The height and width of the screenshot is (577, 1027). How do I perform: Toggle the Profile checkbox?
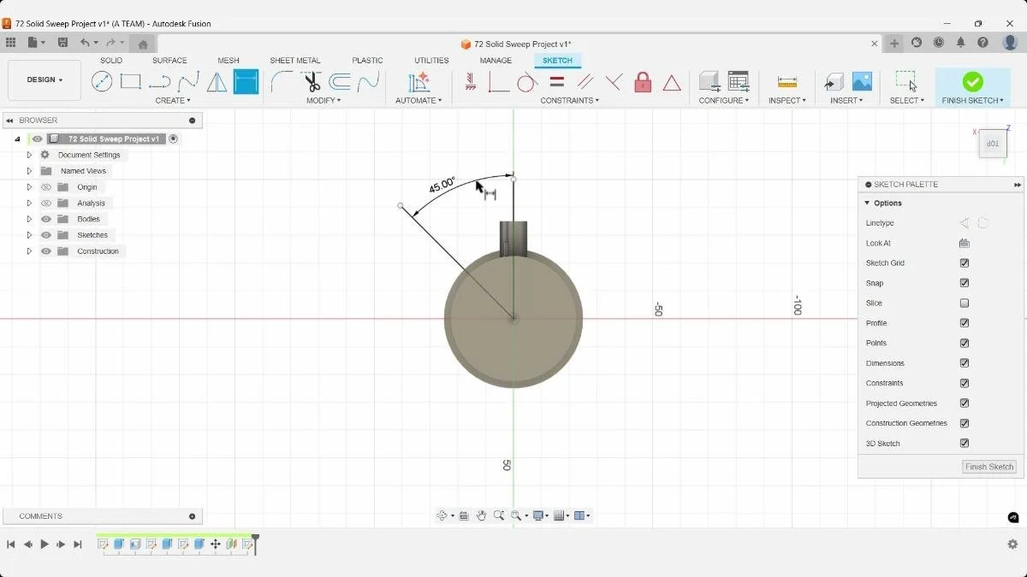(x=965, y=323)
